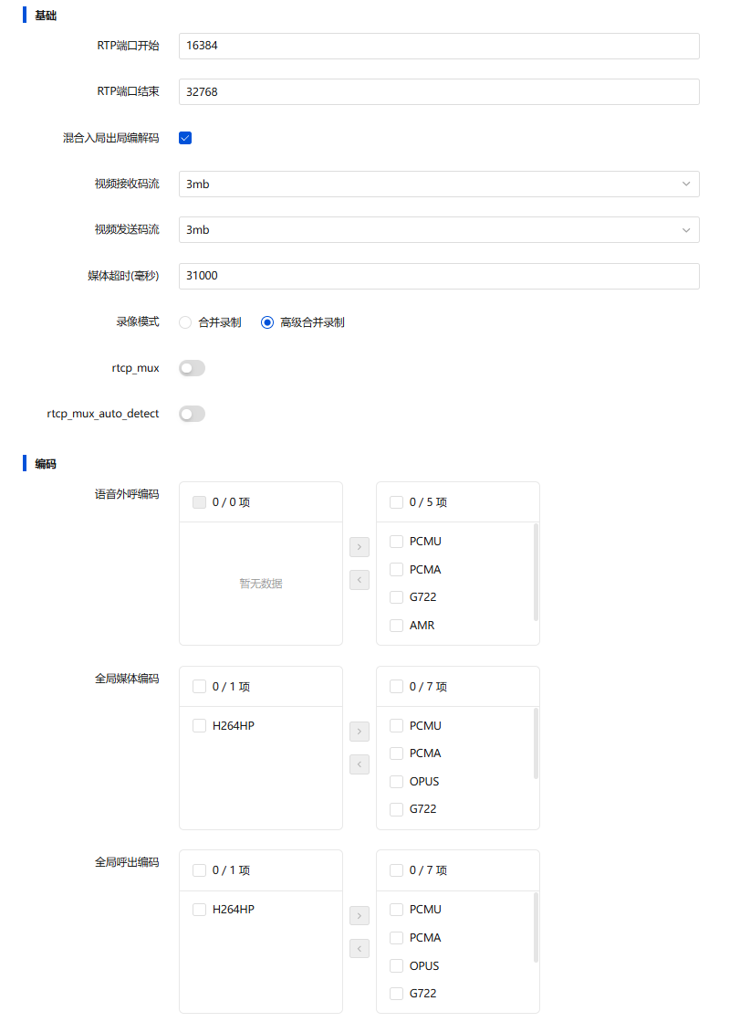Click the move-right arrow in 语音外呼编码 transfer
The height and width of the screenshot is (1022, 740).
point(360,548)
